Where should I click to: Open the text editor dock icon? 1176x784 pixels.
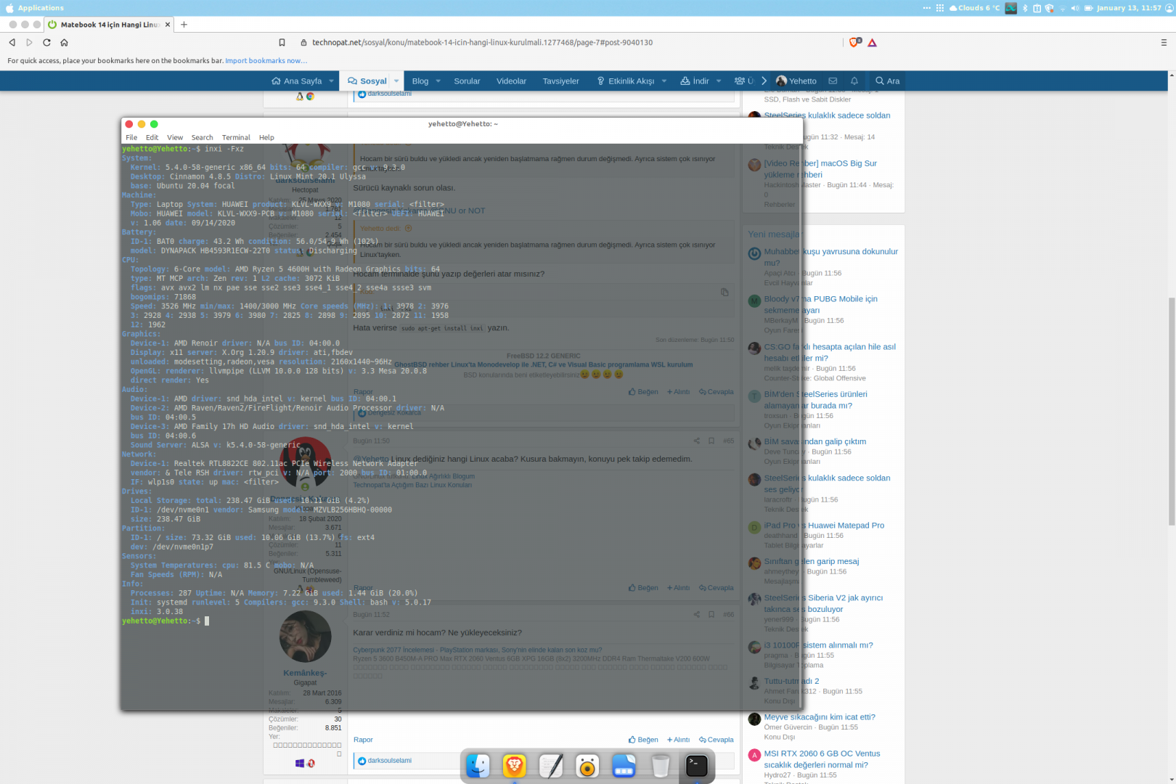(551, 766)
